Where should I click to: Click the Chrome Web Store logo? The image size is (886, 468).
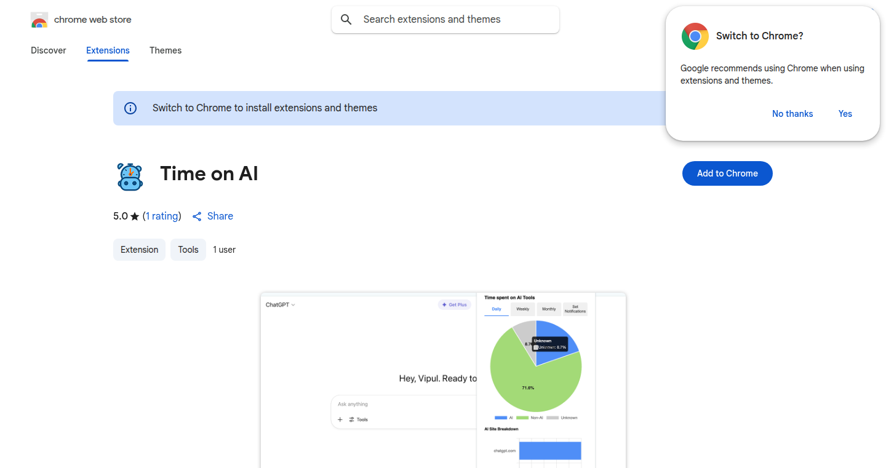[39, 20]
